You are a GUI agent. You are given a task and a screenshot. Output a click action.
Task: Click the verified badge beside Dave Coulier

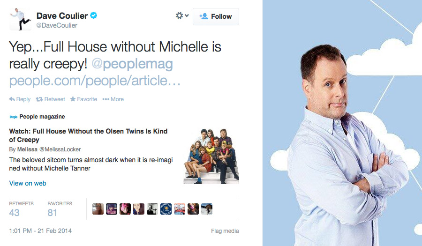pyautogui.click(x=93, y=15)
